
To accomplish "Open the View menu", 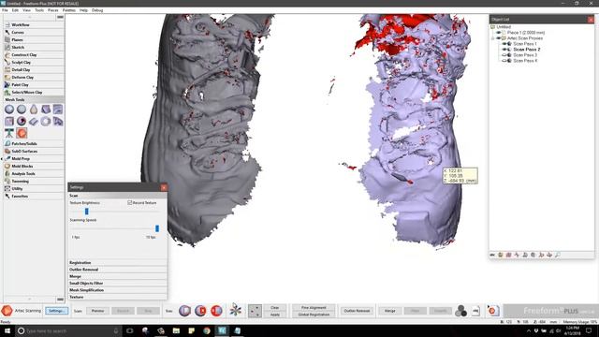I will (x=27, y=10).
